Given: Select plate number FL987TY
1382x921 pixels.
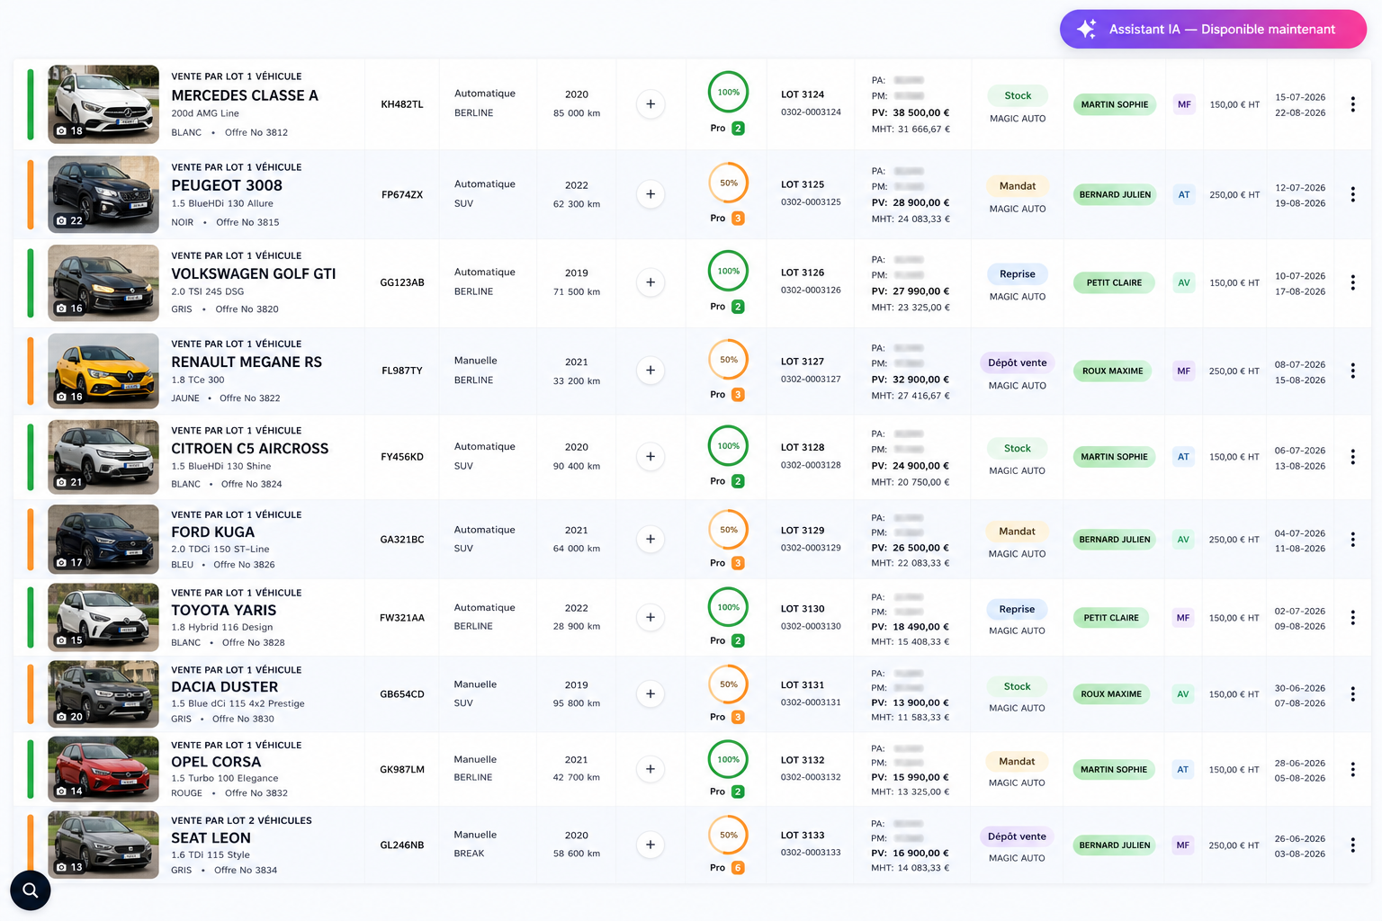Looking at the screenshot, I should 402,371.
